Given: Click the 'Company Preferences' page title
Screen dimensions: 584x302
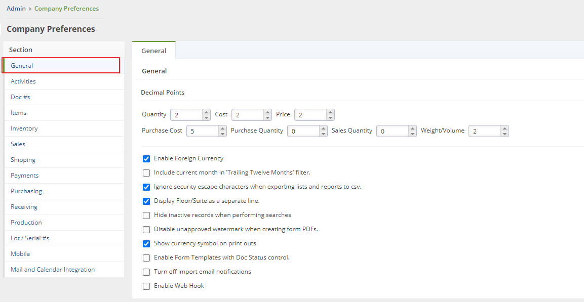Looking at the screenshot, I should tap(51, 29).
